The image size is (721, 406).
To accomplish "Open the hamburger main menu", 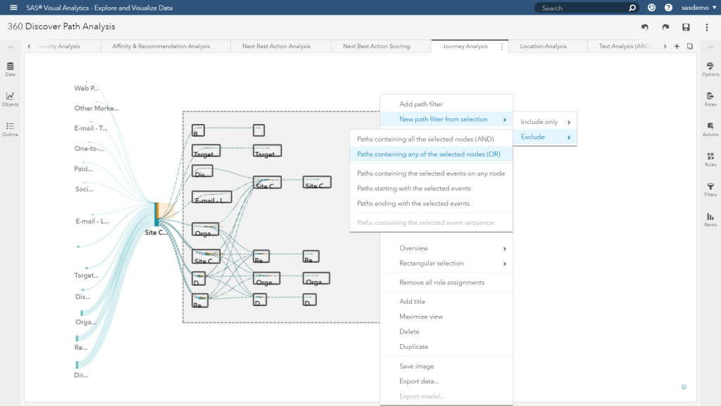I will [13, 8].
